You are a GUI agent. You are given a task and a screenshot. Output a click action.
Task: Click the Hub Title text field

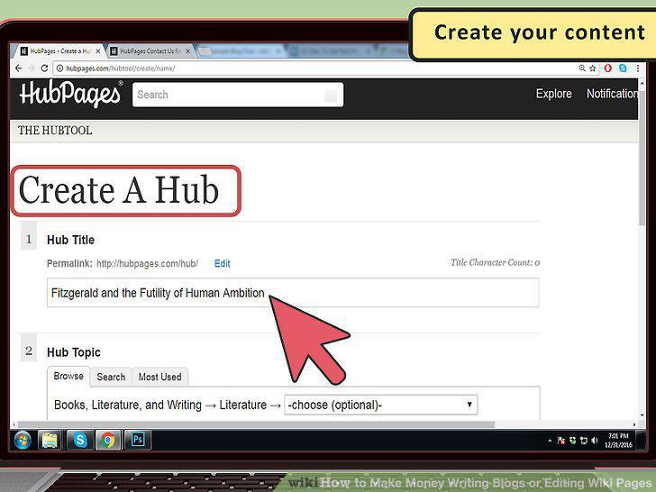[x=293, y=293]
